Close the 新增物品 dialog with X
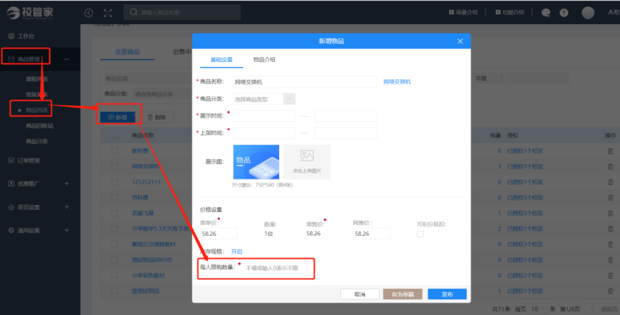The width and height of the screenshot is (620, 315). 460,41
